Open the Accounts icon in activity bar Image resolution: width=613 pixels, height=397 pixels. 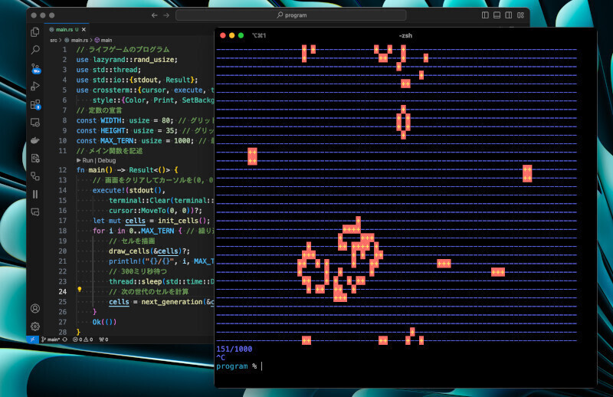click(35, 308)
